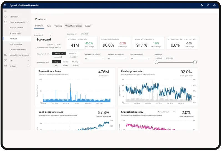
Task: Click the start date field 5/3/2018
Action: (159, 58)
